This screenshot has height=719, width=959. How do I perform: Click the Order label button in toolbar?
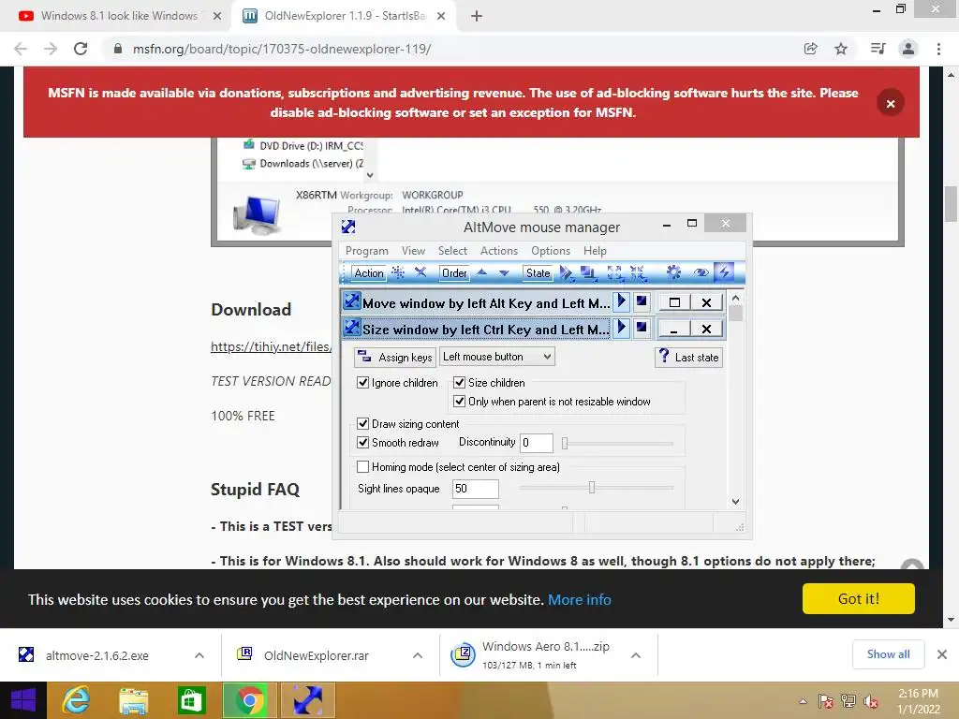[454, 273]
